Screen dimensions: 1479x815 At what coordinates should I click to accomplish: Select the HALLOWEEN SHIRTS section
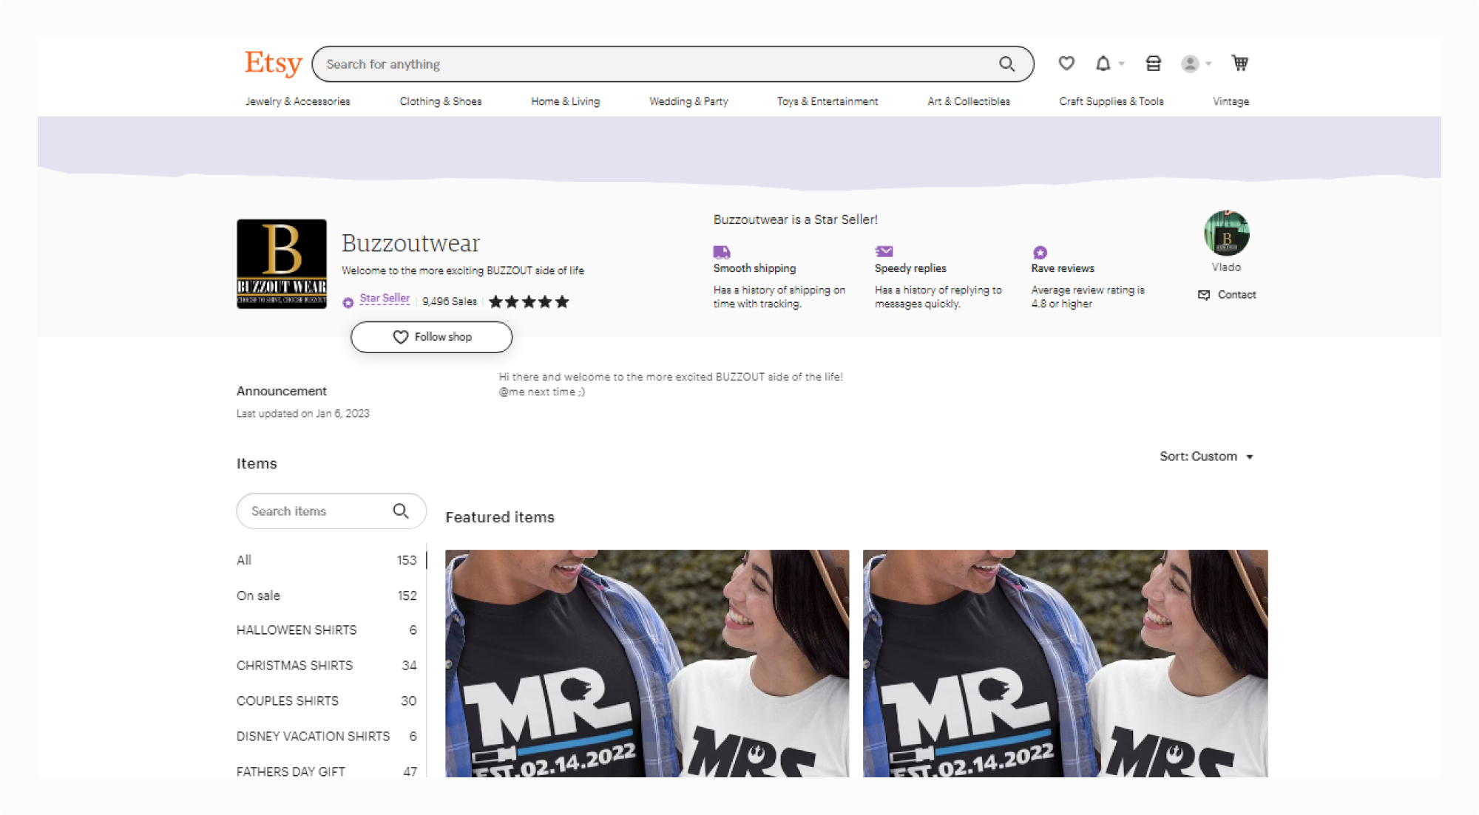pos(326,630)
